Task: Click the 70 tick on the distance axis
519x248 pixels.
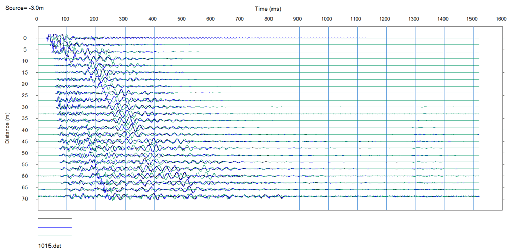Action: point(24,199)
